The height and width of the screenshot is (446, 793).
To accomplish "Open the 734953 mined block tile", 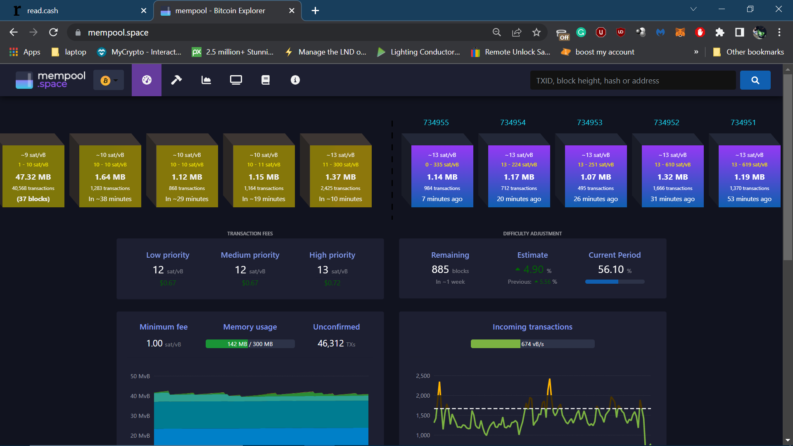I will click(x=596, y=176).
